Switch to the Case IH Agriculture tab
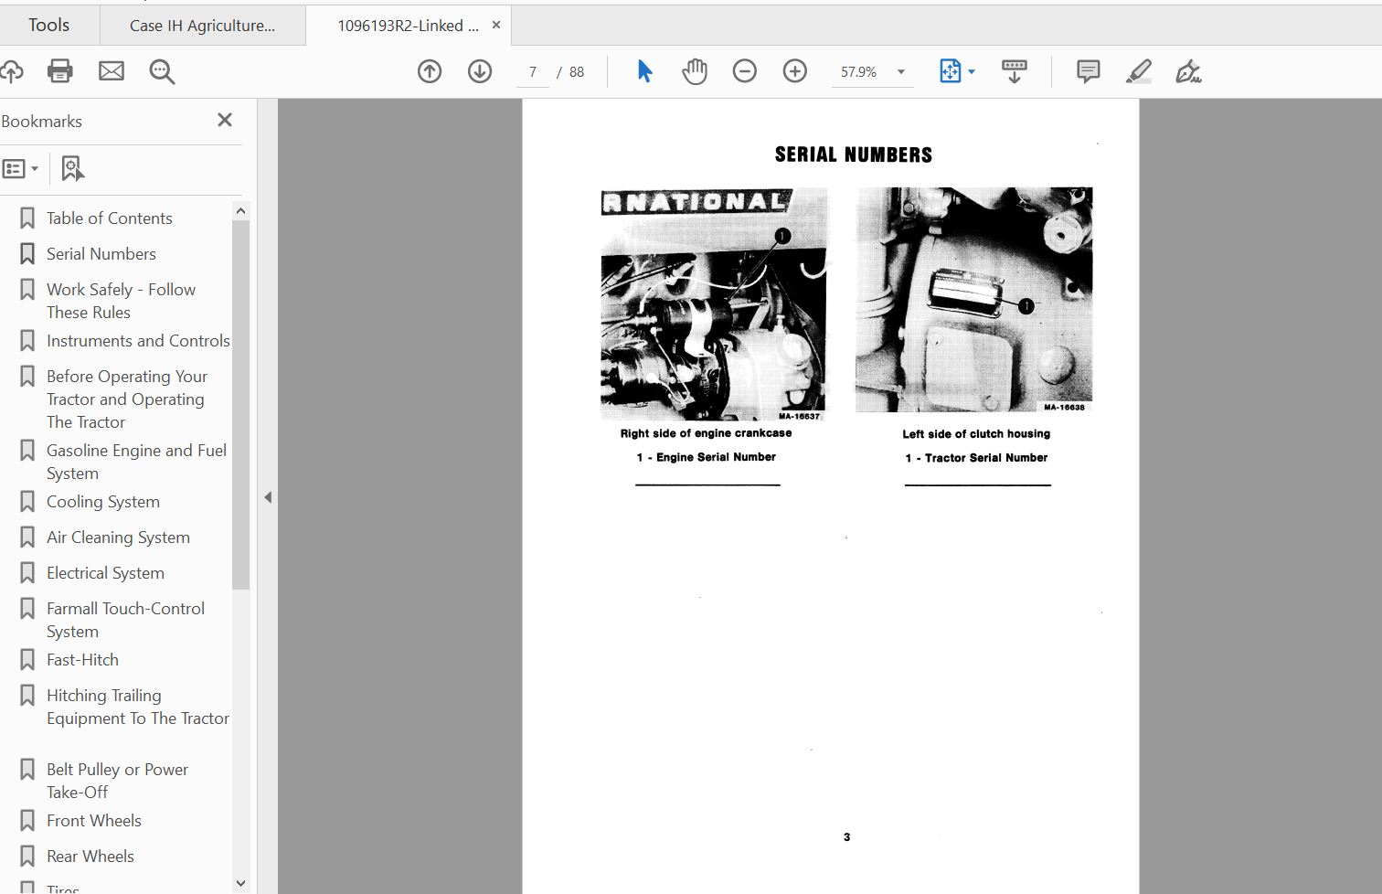This screenshot has height=894, width=1382. tap(202, 26)
